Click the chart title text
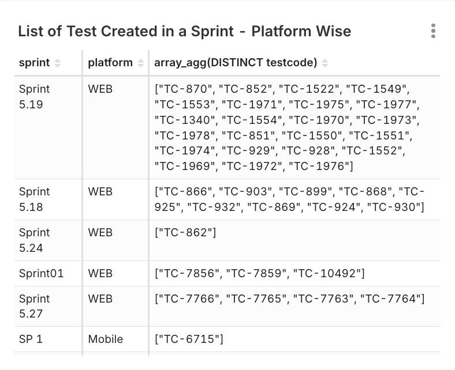 184,31
